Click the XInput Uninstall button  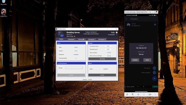coord(102,75)
